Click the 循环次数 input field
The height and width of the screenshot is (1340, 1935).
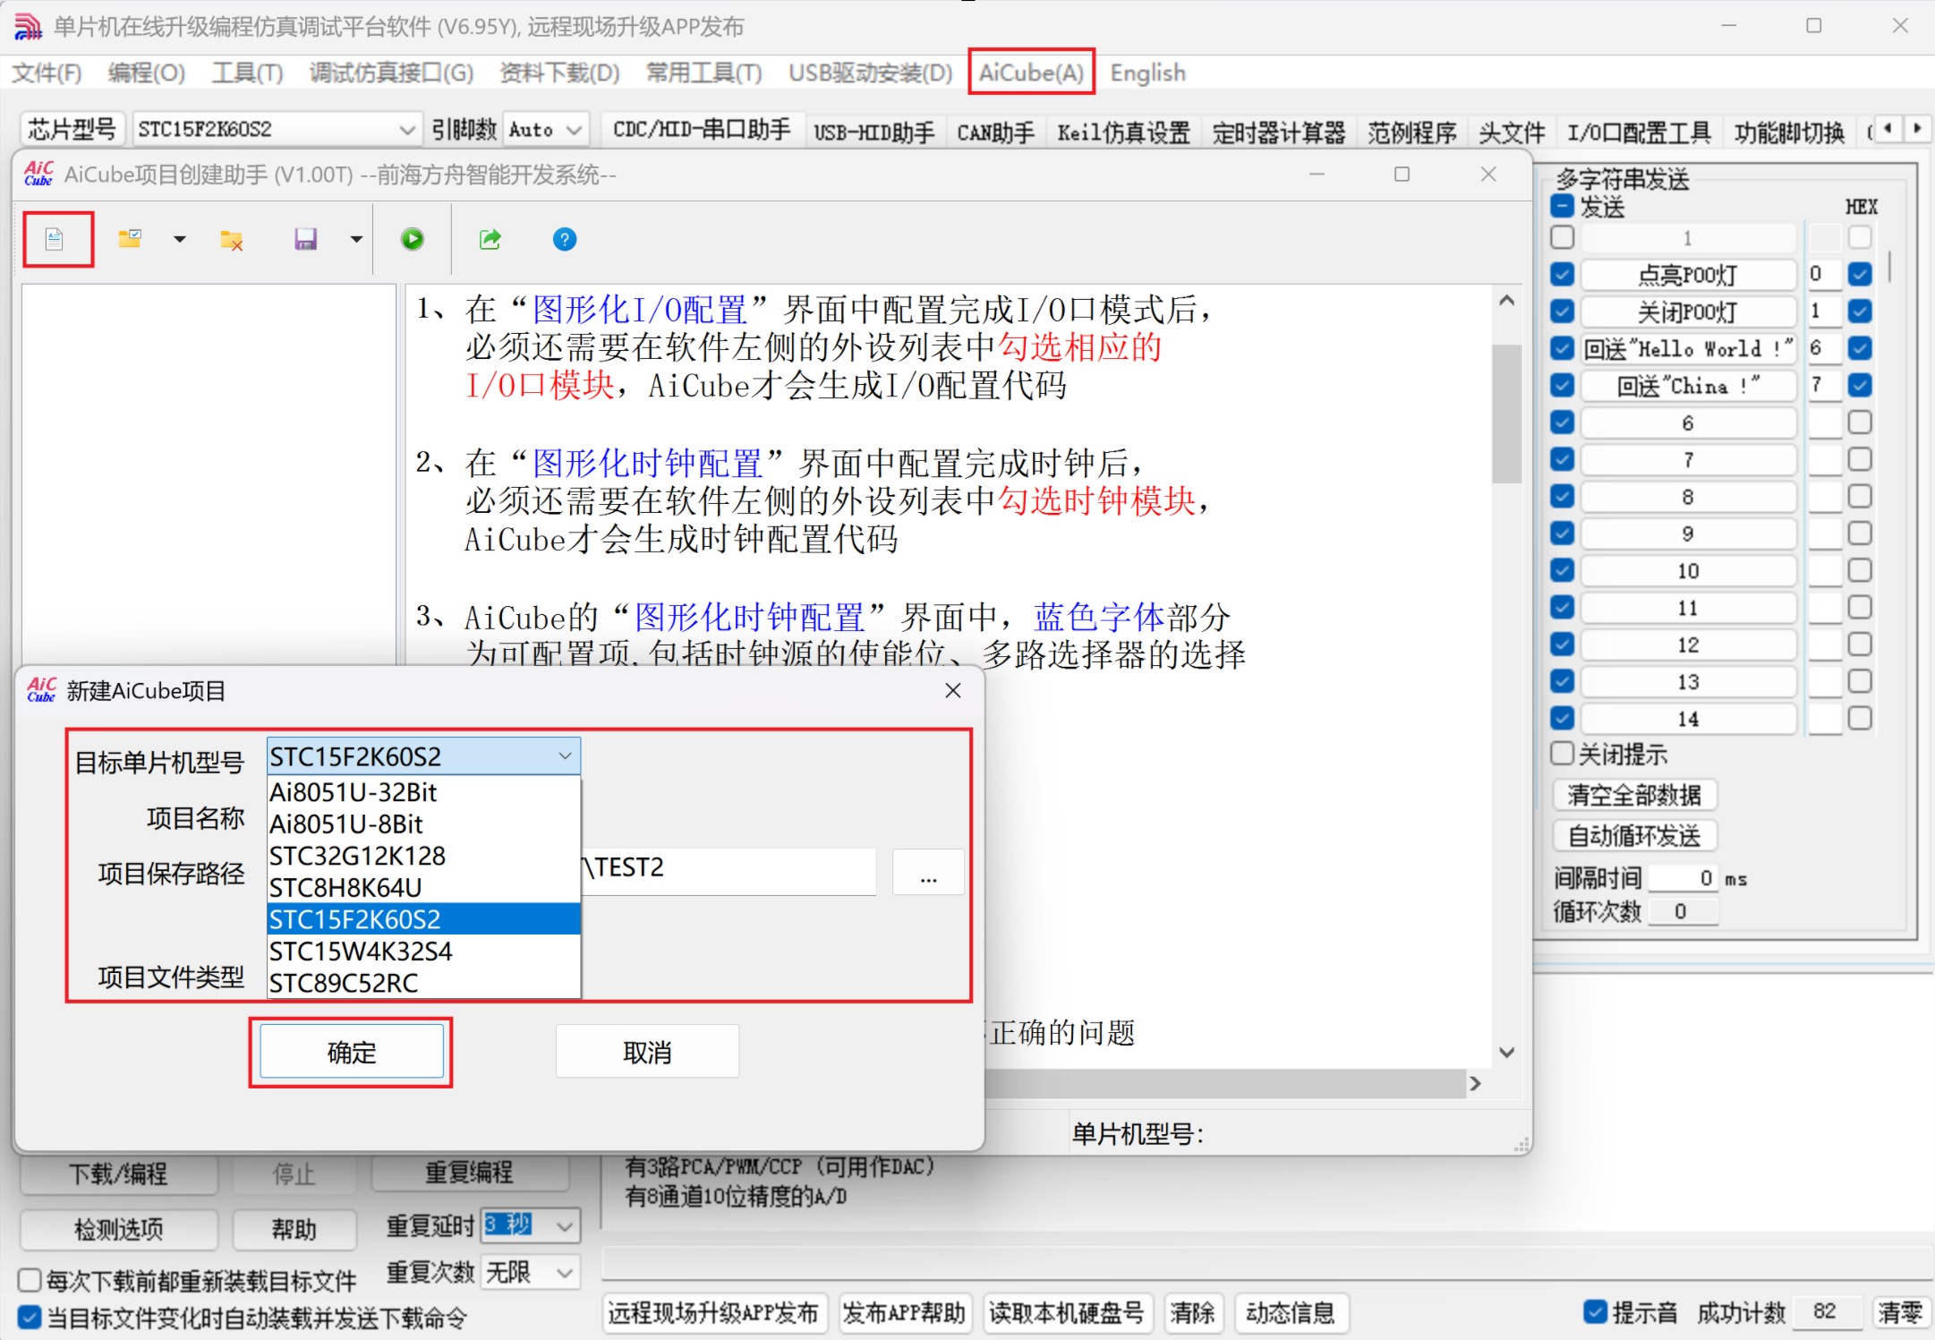[x=1683, y=911]
